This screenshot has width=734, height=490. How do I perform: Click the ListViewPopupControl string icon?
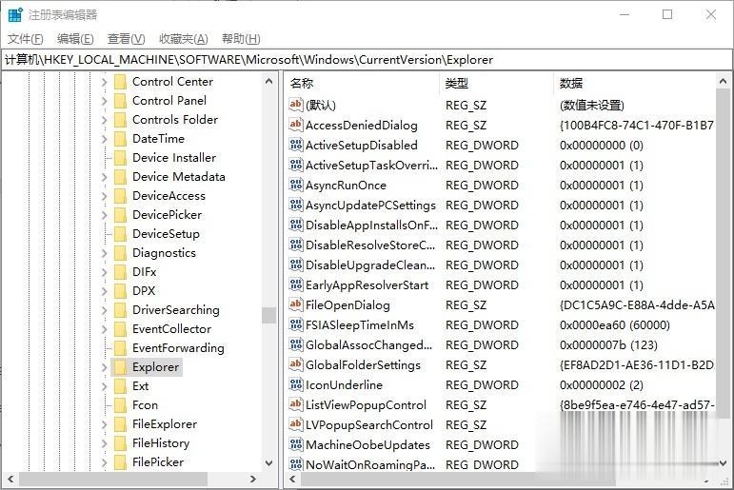click(295, 404)
